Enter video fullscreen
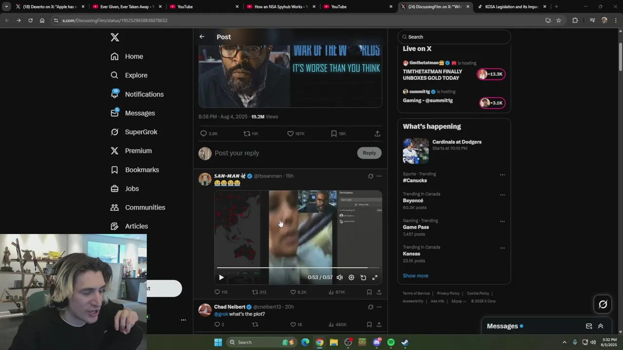 point(375,278)
